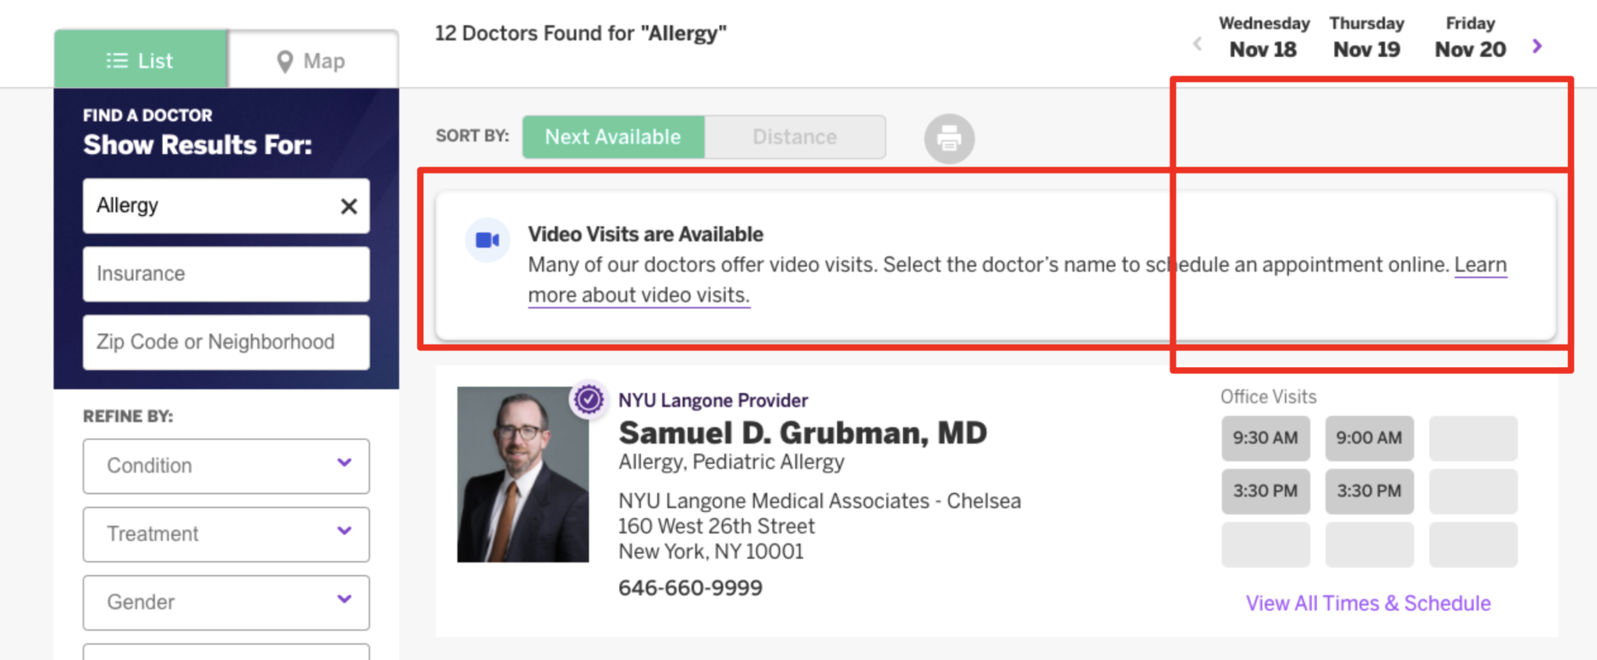
Task: Click the NYU Langone Provider badge icon
Action: (x=589, y=400)
